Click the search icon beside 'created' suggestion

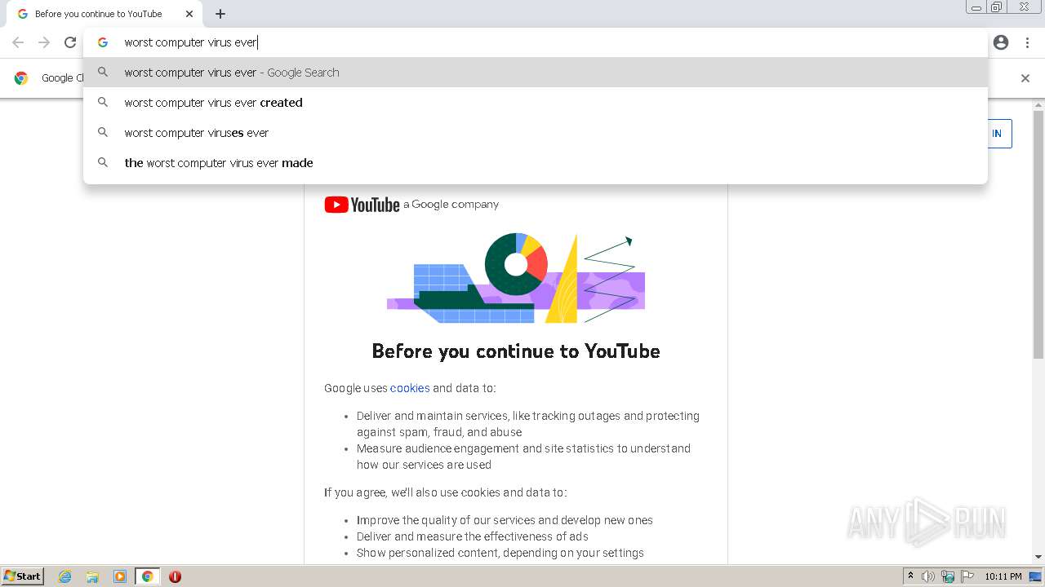tap(103, 103)
